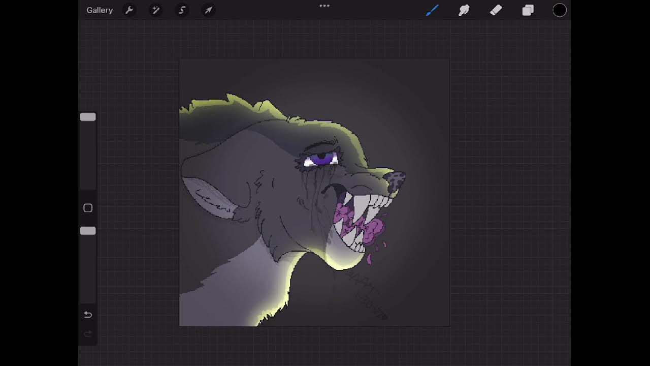Open the Layers panel
Screen dimensions: 650x366
pos(528,10)
